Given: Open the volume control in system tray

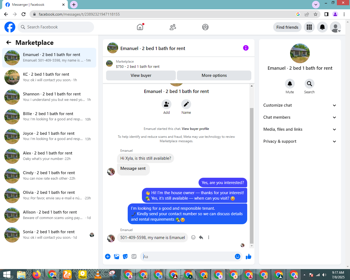Looking at the screenshot, I should pyautogui.click(x=324, y=275).
